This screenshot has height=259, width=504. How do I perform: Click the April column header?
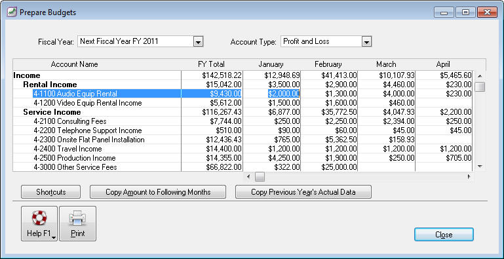[x=443, y=64]
